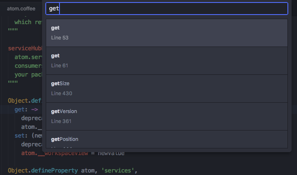Screen dimensions: 297x175
Task: Click the 'get: ->' line in the editor
Action: point(26,109)
